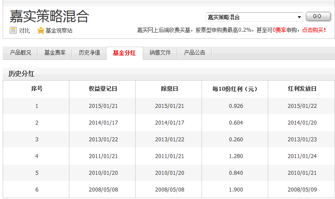Switch to the 历史净值 tab
The width and height of the screenshot is (335, 199).
click(x=89, y=52)
